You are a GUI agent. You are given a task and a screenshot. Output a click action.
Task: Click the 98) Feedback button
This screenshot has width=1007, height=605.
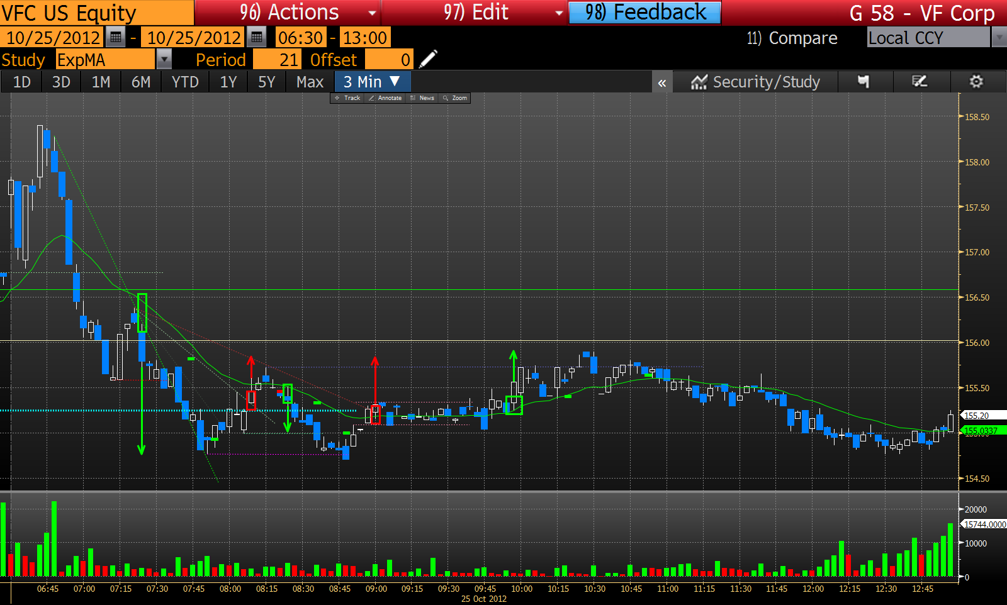[x=645, y=13]
